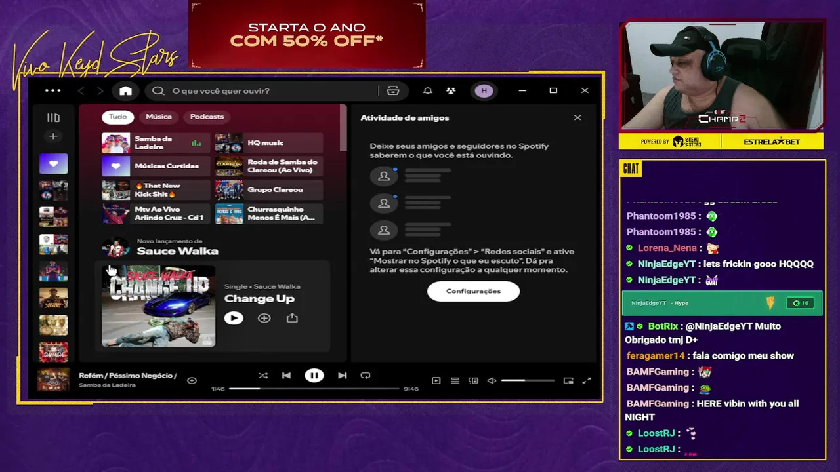Click the Sauce Walka artist name

point(177,251)
